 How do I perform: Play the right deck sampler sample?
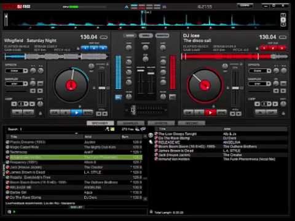(x=283, y=91)
